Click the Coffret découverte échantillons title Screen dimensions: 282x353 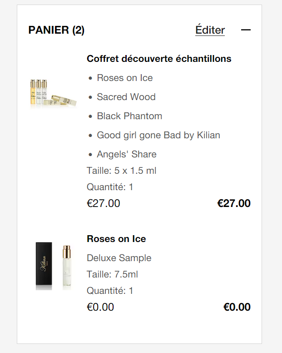[x=159, y=59]
